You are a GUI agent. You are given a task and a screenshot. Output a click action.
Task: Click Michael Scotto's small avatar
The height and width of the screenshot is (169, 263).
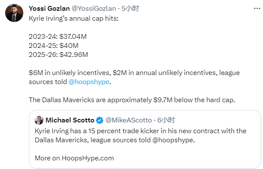[39, 120]
